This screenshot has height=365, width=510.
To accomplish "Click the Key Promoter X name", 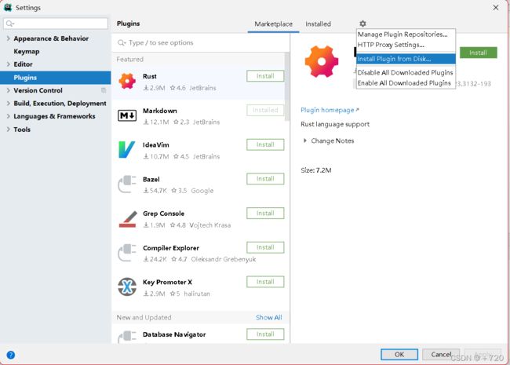I will pyautogui.click(x=167, y=283).
